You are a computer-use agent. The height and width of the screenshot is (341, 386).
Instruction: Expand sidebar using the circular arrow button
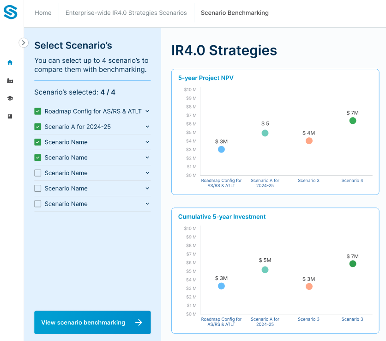pos(24,43)
